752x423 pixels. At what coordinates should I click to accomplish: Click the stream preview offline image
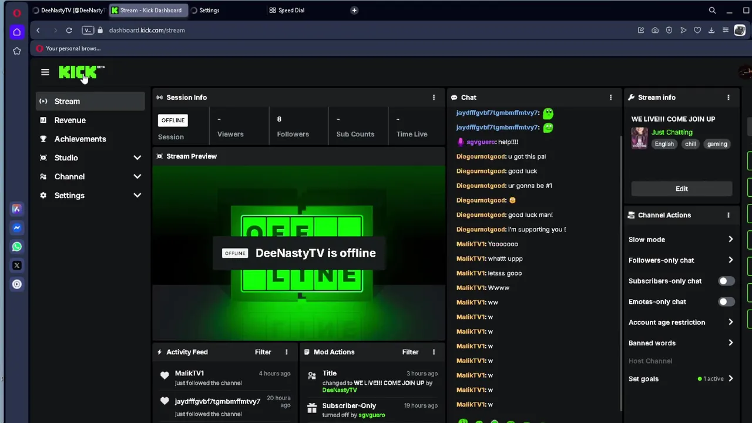click(x=299, y=253)
